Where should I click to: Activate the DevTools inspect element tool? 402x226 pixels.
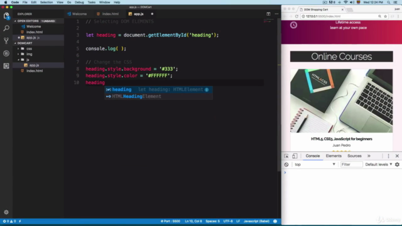[x=286, y=156]
